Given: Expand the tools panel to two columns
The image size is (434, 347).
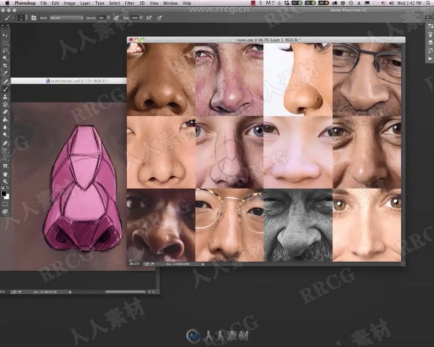Looking at the screenshot, I should (x=8, y=25).
